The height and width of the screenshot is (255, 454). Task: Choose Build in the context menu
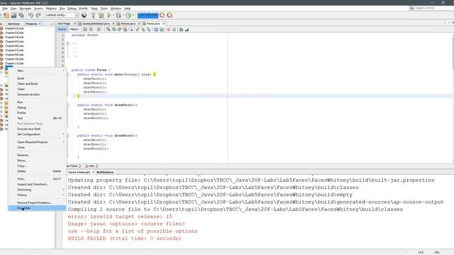point(37,79)
